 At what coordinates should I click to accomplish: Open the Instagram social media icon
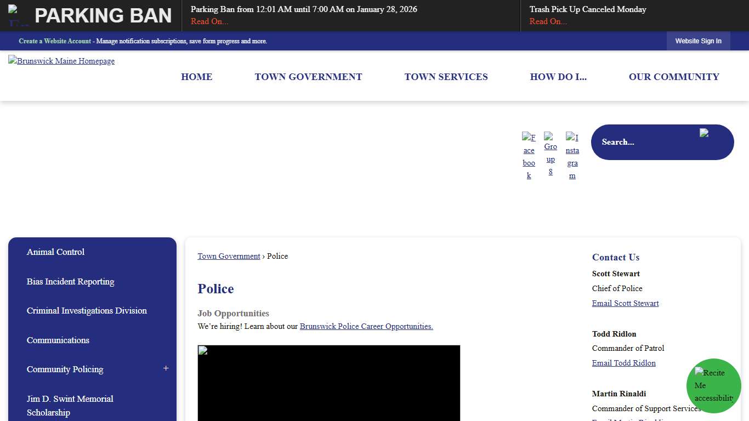pos(572,155)
